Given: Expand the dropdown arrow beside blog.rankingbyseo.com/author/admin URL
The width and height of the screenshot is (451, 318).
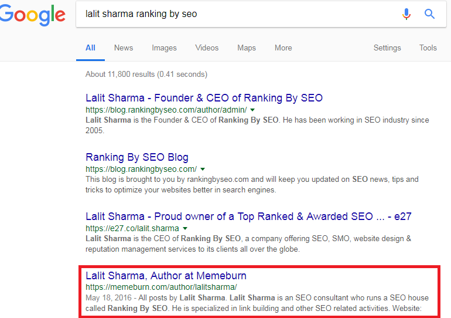Looking at the screenshot, I should coord(252,110).
